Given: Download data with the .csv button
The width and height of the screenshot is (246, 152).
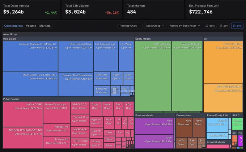Looking at the screenshot, I should coord(224,26).
